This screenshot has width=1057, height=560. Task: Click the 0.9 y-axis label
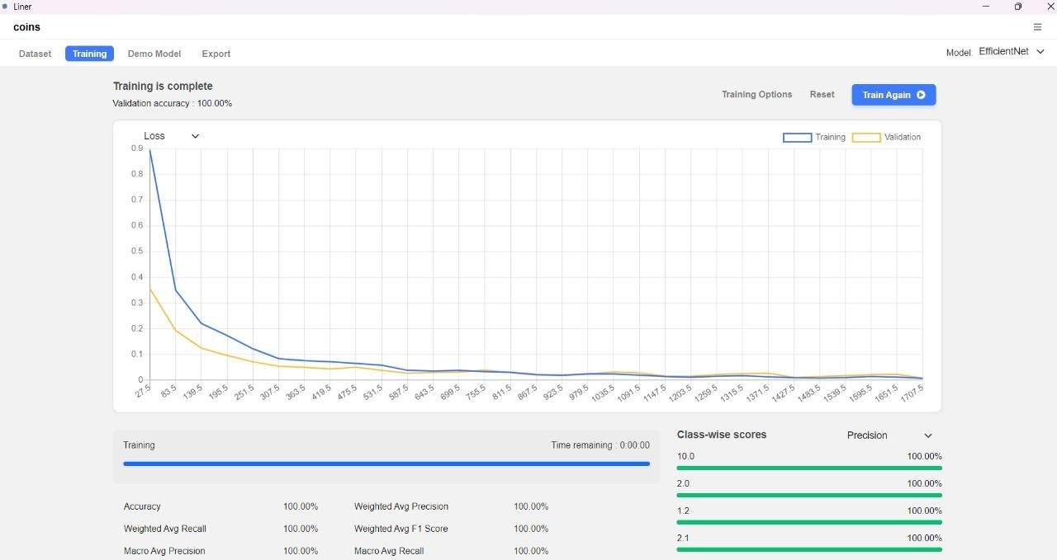[137, 148]
